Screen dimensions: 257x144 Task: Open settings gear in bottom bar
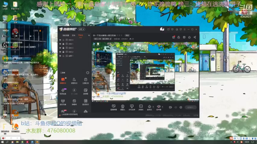[x=181, y=108]
